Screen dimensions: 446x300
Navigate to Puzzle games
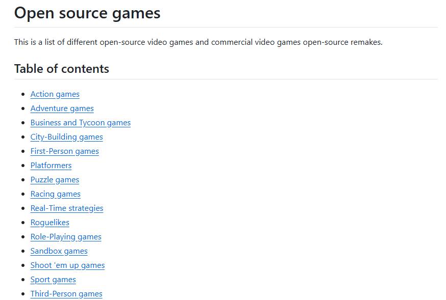(55, 180)
